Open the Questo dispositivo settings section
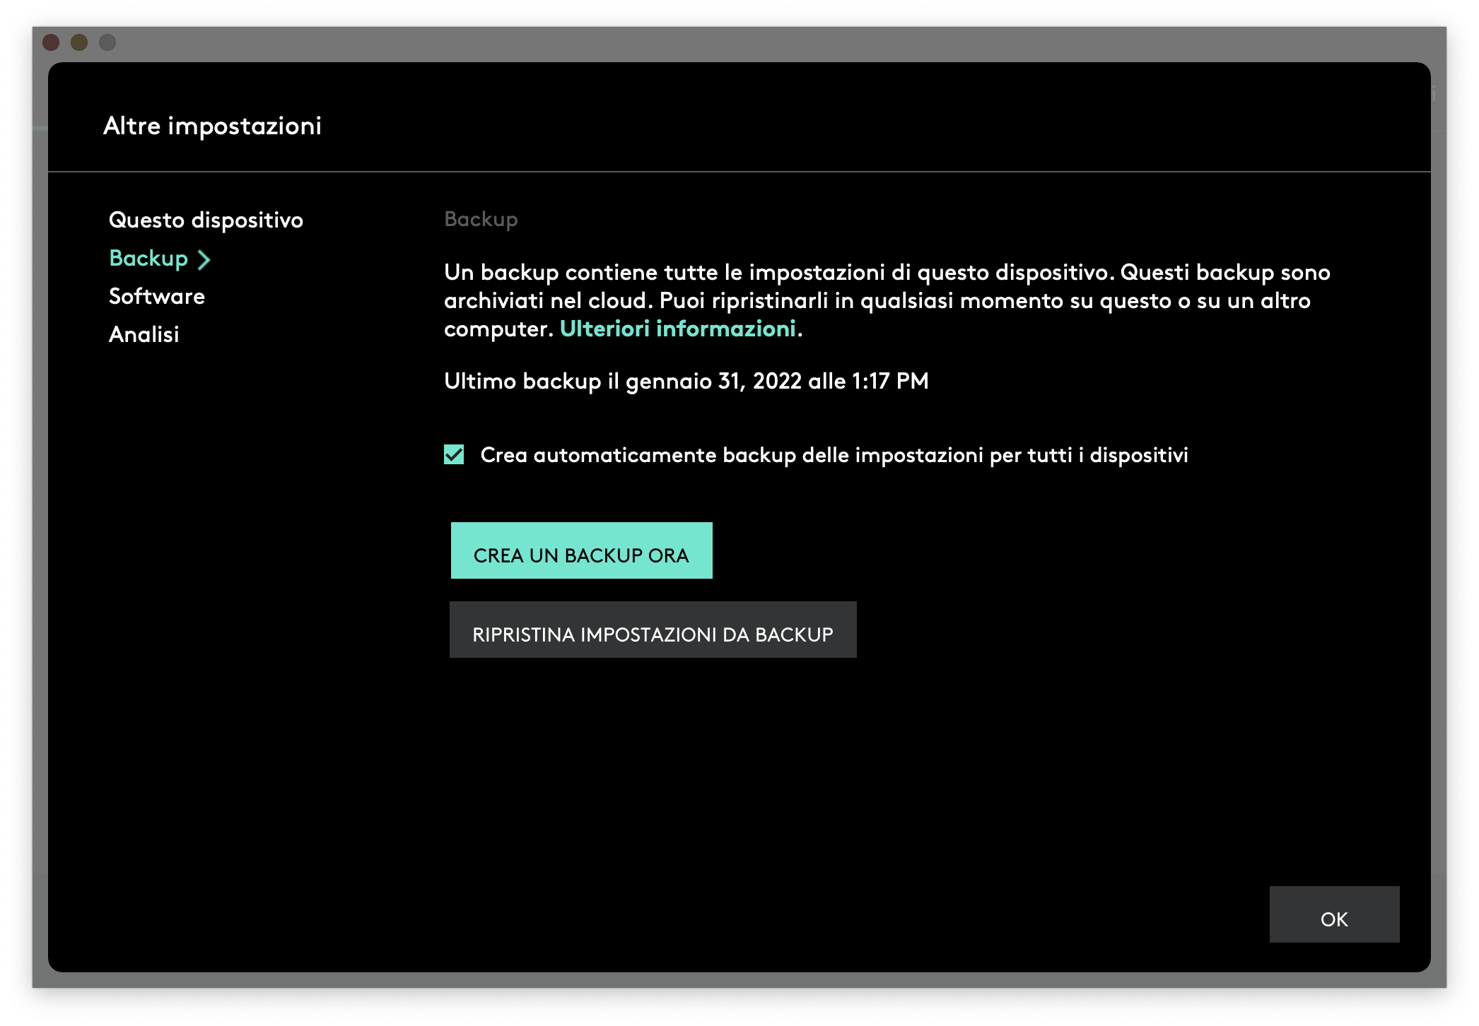1479x1026 pixels. tap(206, 220)
